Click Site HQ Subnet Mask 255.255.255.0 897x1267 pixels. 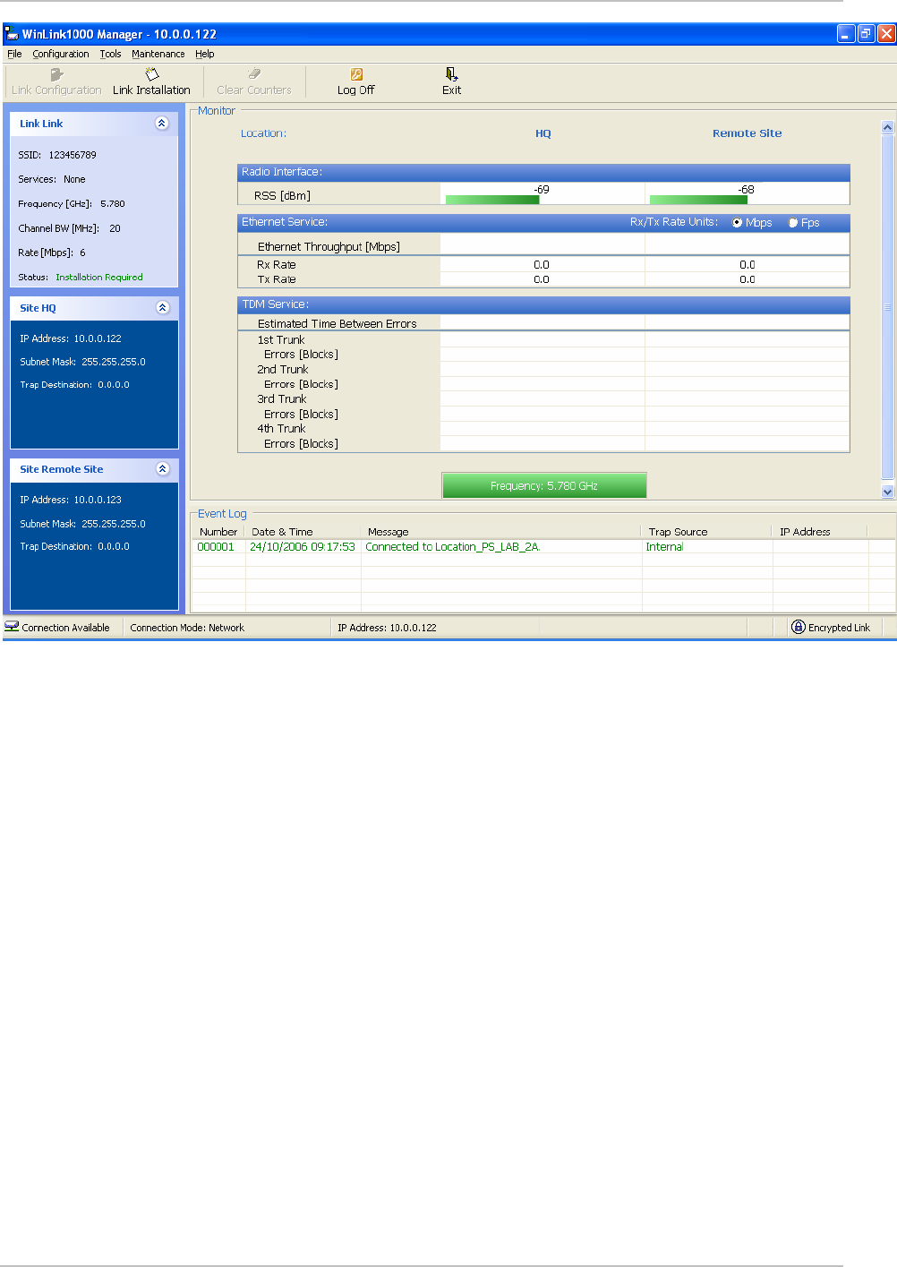coord(114,362)
